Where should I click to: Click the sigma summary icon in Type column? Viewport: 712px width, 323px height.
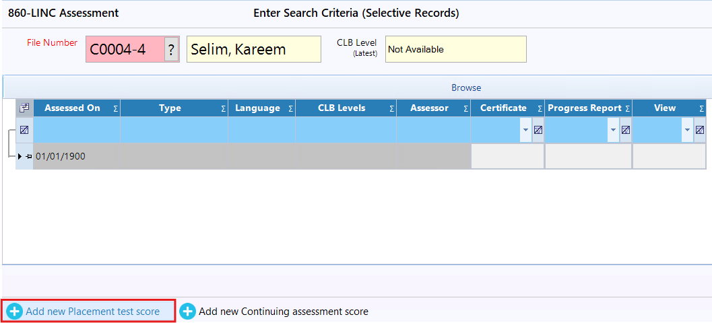(x=223, y=108)
